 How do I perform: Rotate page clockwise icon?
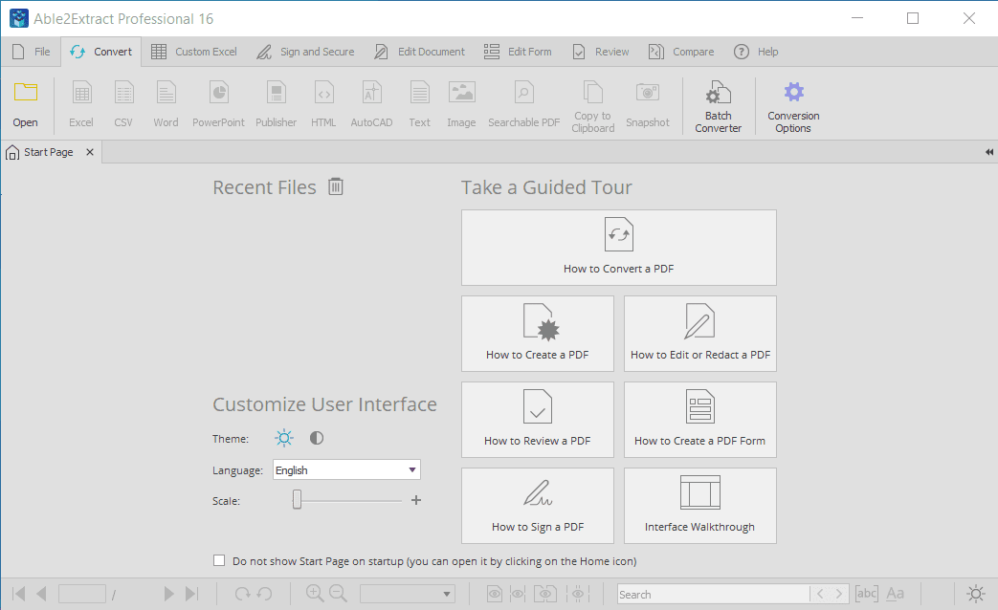242,594
